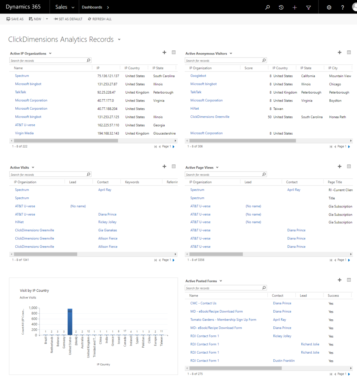Open the advanced find funnel icon
This screenshot has height=382, width=357.
(308, 7)
